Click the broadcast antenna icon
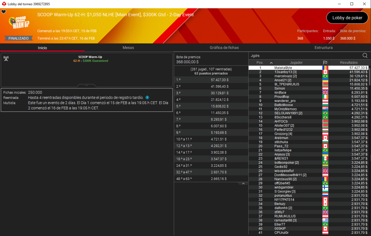 tap(6, 58)
